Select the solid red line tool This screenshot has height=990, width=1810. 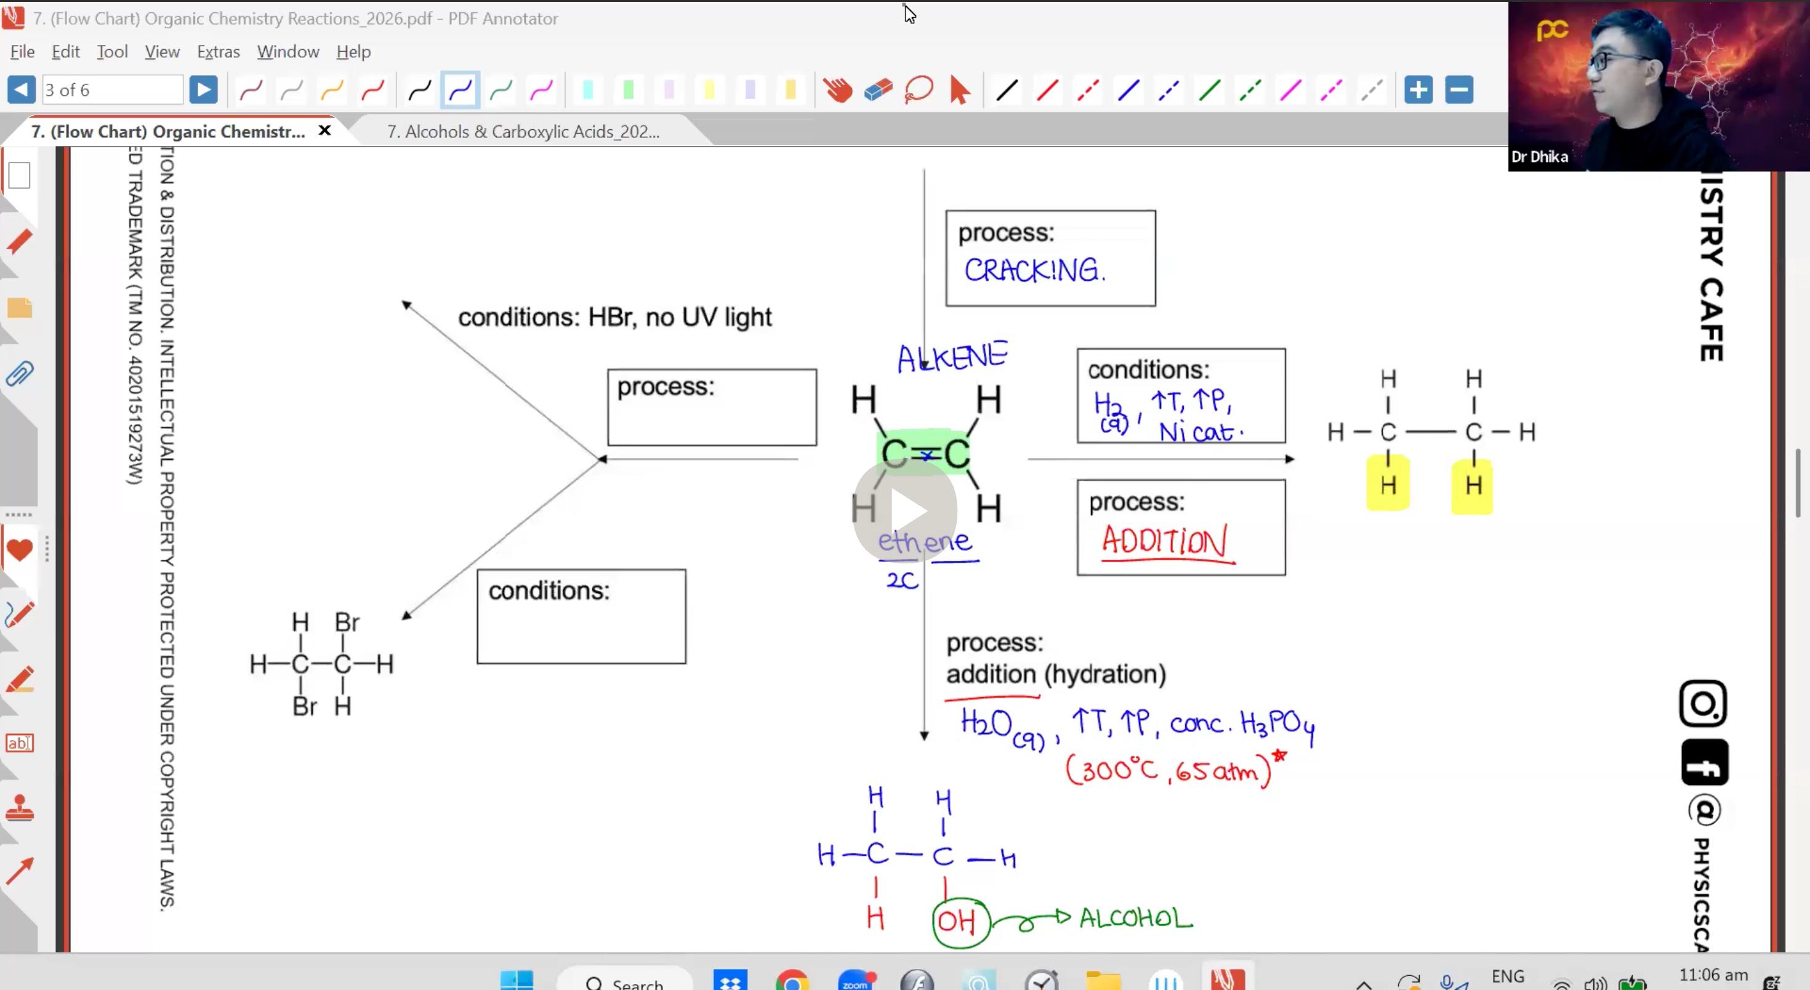[x=1048, y=90]
